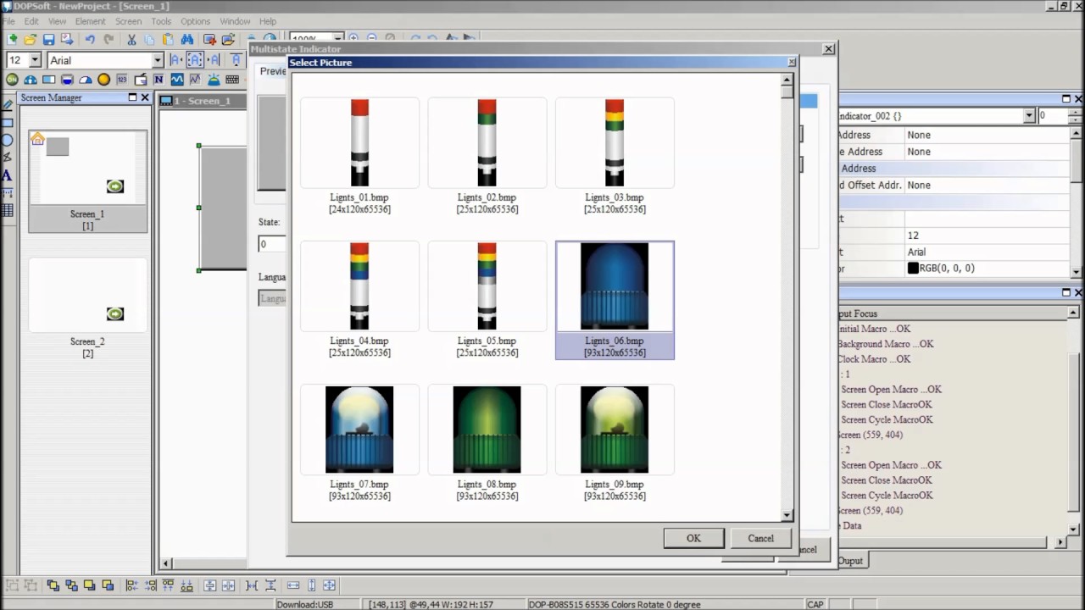This screenshot has height=610, width=1085.
Task: Expand the Indicator_002 element dropdown in properties
Action: (x=1029, y=115)
